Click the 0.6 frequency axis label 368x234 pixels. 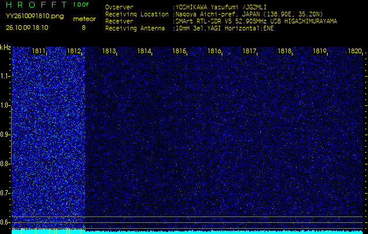4,222
